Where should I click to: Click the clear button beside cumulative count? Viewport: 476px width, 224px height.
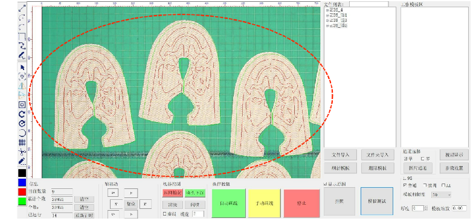(84, 199)
